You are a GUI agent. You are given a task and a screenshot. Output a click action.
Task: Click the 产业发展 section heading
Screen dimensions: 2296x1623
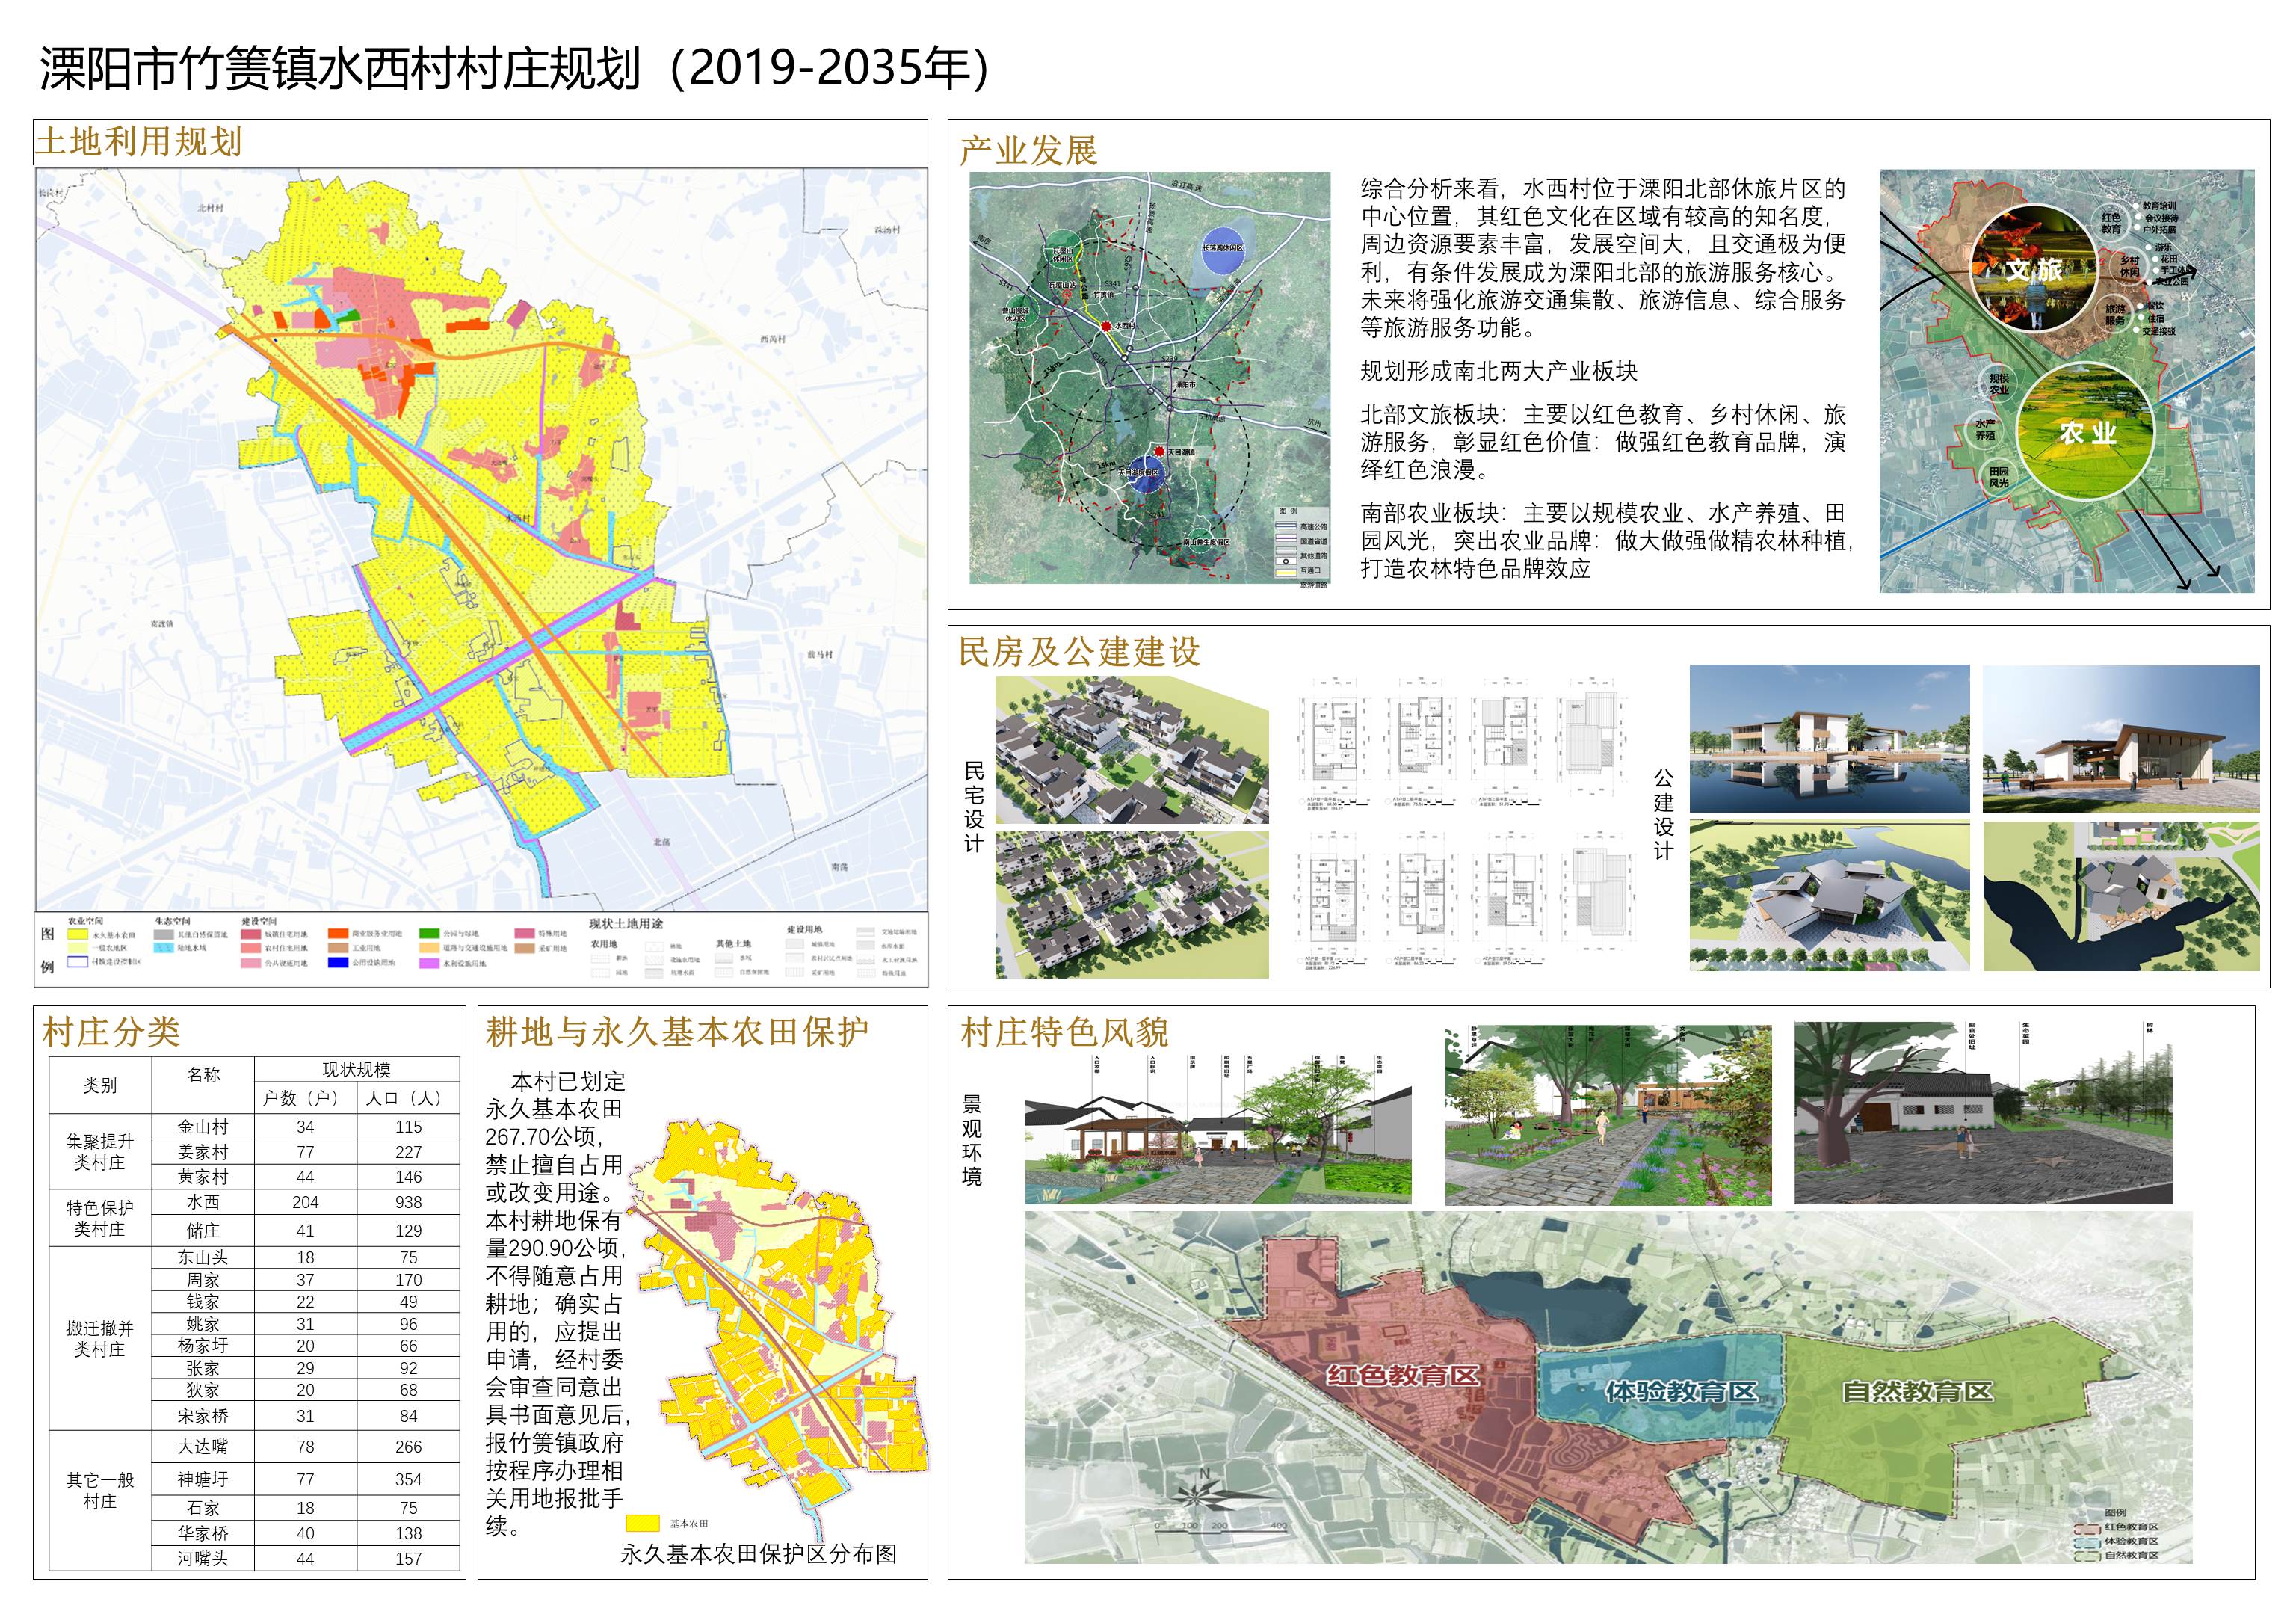1028,151
